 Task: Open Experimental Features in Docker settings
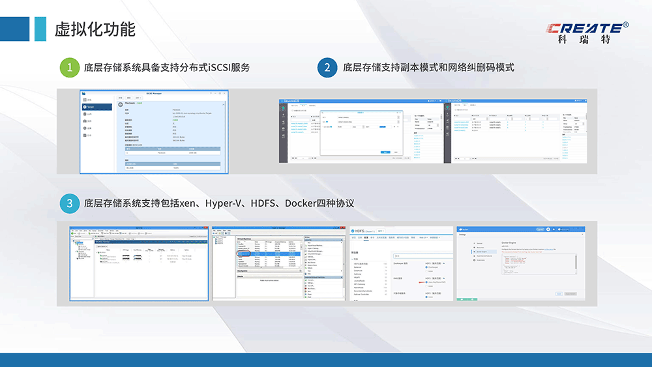coord(483,256)
